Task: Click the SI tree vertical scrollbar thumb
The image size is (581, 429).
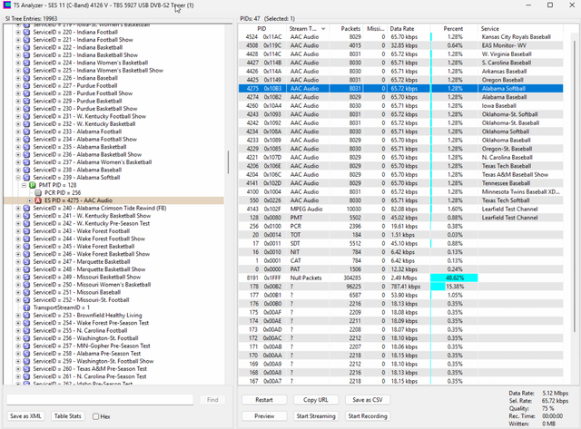Action: pyautogui.click(x=228, y=162)
